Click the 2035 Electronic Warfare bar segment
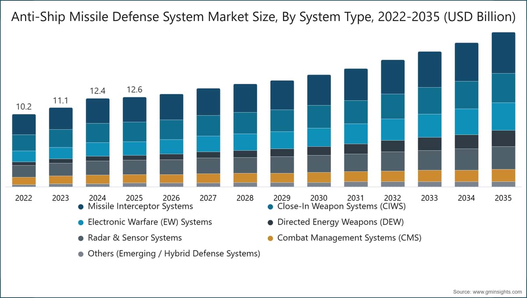Image resolution: width=527 pixels, height=298 pixels. (503, 117)
